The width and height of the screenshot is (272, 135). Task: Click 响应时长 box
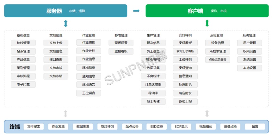click(x=185, y=93)
